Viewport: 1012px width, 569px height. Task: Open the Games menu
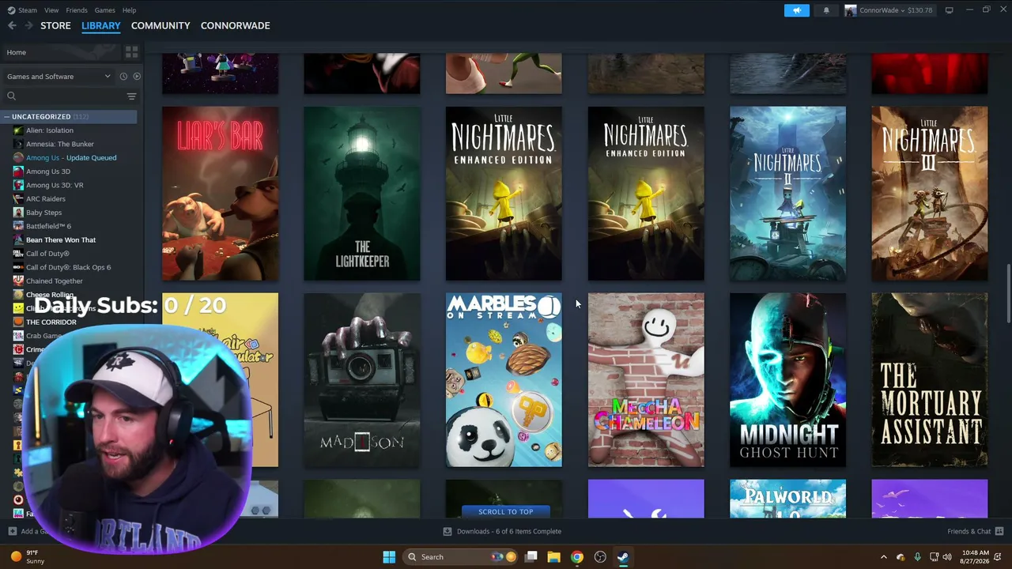[104, 10]
